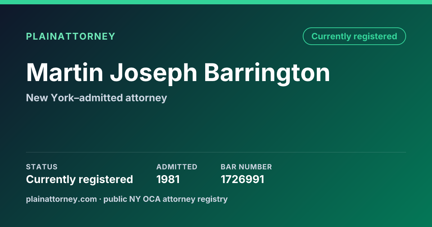Click the STATUS label

pos(42,167)
